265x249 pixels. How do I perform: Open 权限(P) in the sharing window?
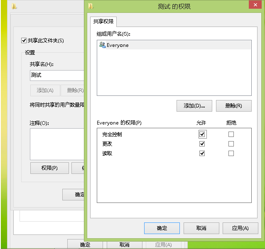coord(49,168)
